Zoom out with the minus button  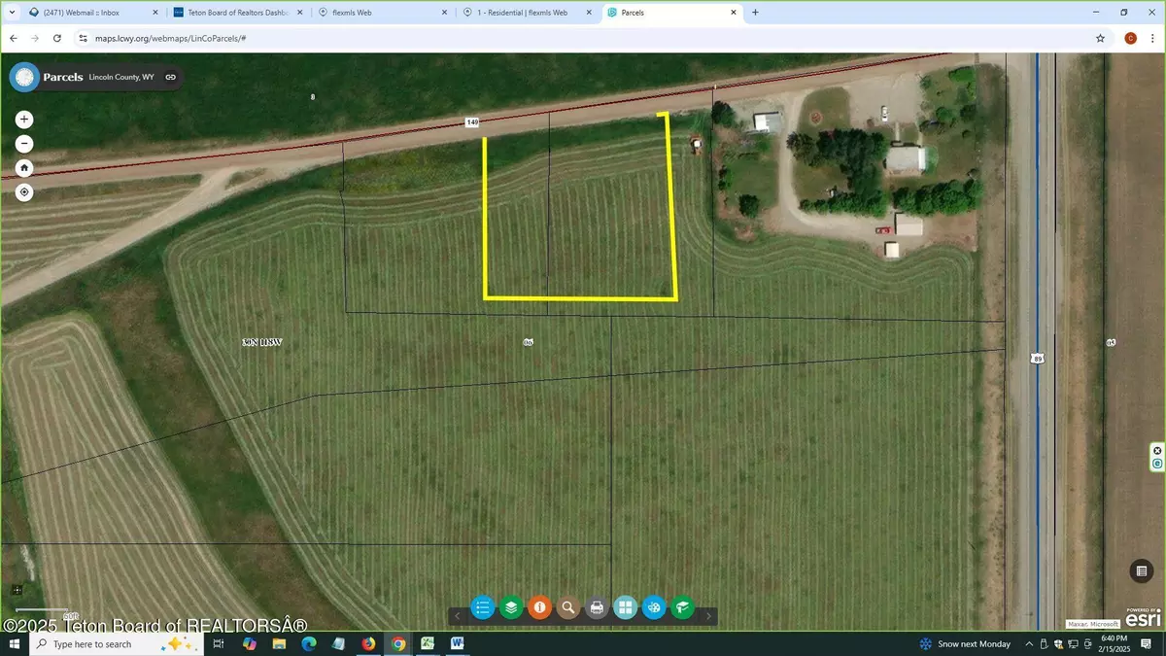[x=23, y=143]
